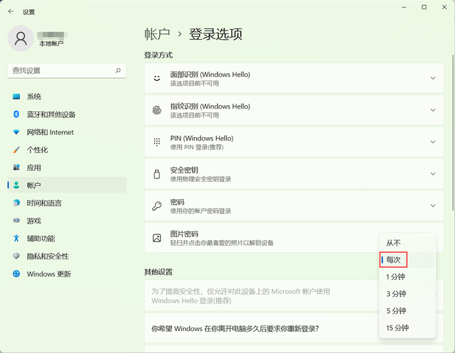Click the 本地帐户 label
455x353 pixels.
click(x=51, y=44)
